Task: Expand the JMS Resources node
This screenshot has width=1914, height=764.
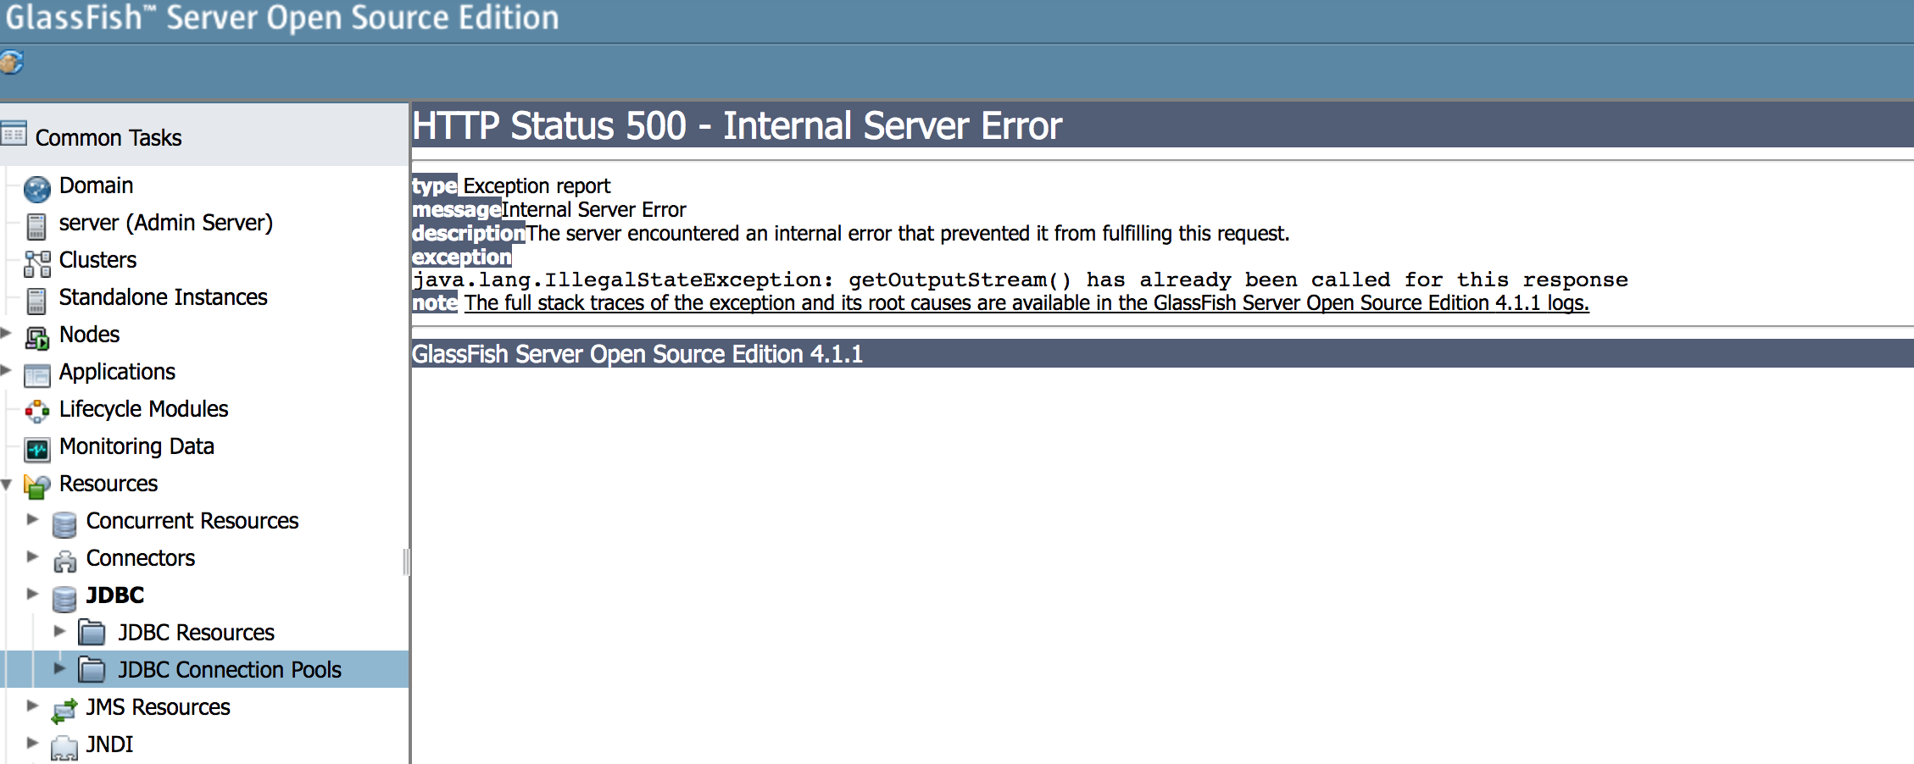Action: (33, 706)
